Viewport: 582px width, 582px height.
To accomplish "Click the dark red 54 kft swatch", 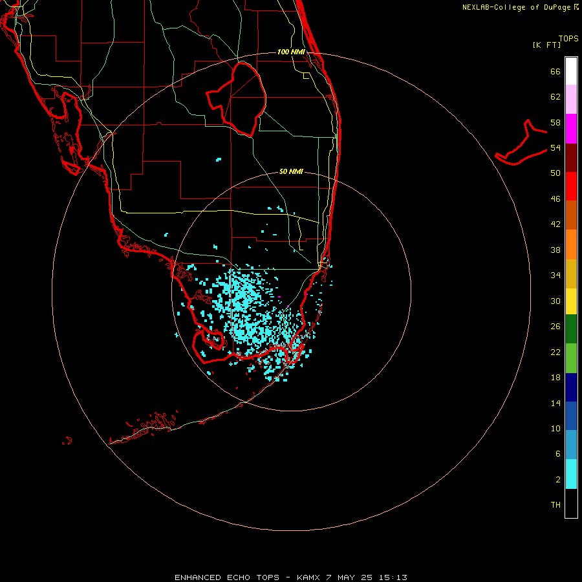I will (571, 157).
